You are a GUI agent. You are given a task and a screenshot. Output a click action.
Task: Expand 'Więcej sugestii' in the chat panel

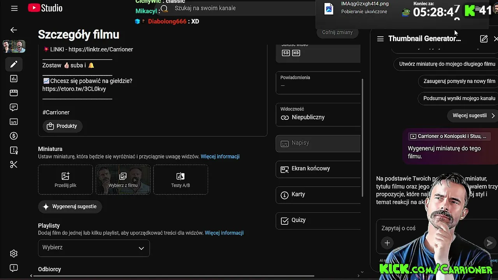coord(473,115)
